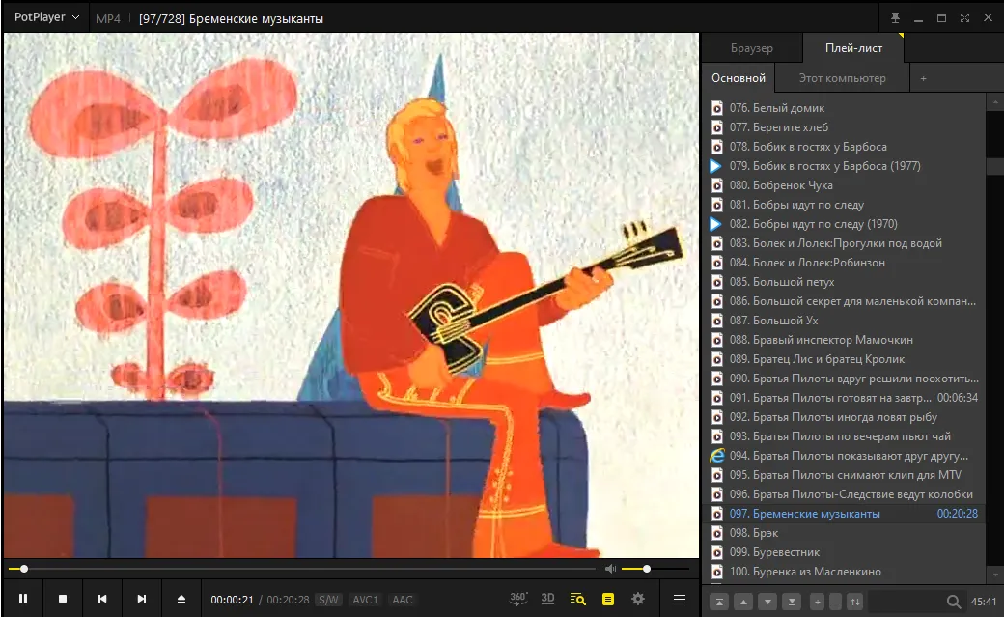Pause the video playback
The height and width of the screenshot is (617, 1004).
[23, 599]
